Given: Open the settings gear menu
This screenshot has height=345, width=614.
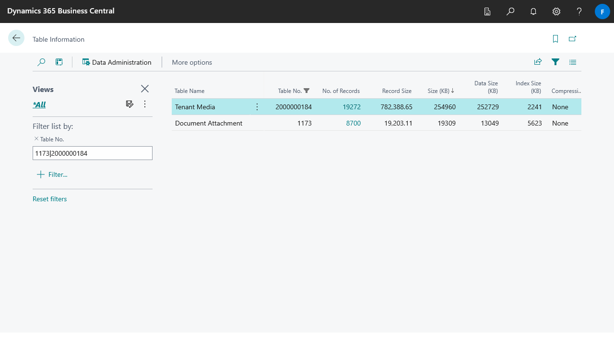Looking at the screenshot, I should (556, 11).
